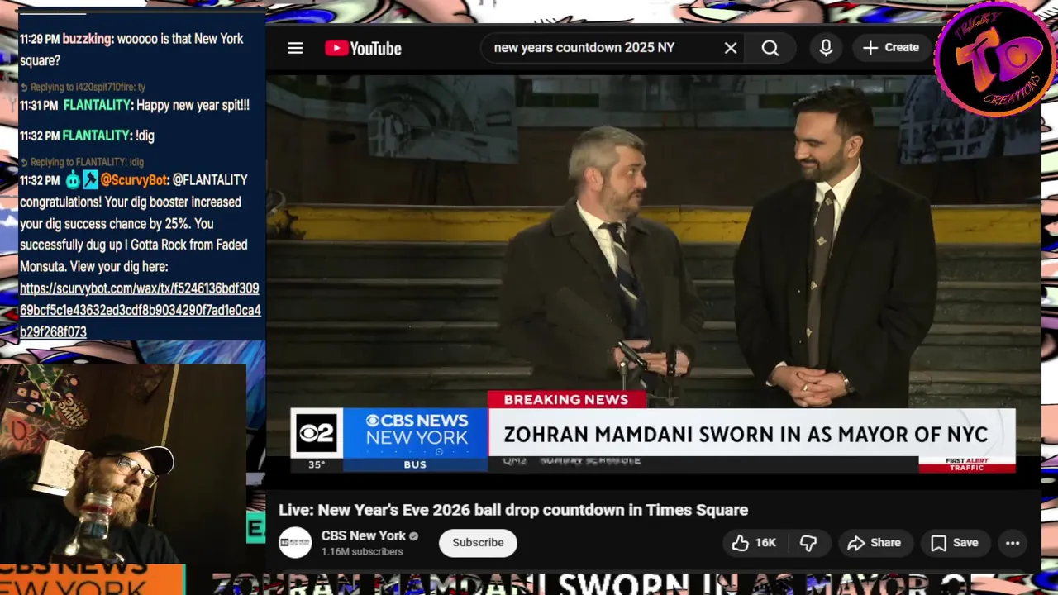Like the video with thumbs up

pos(754,543)
